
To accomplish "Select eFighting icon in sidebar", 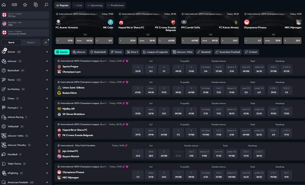I will coord(4,173).
